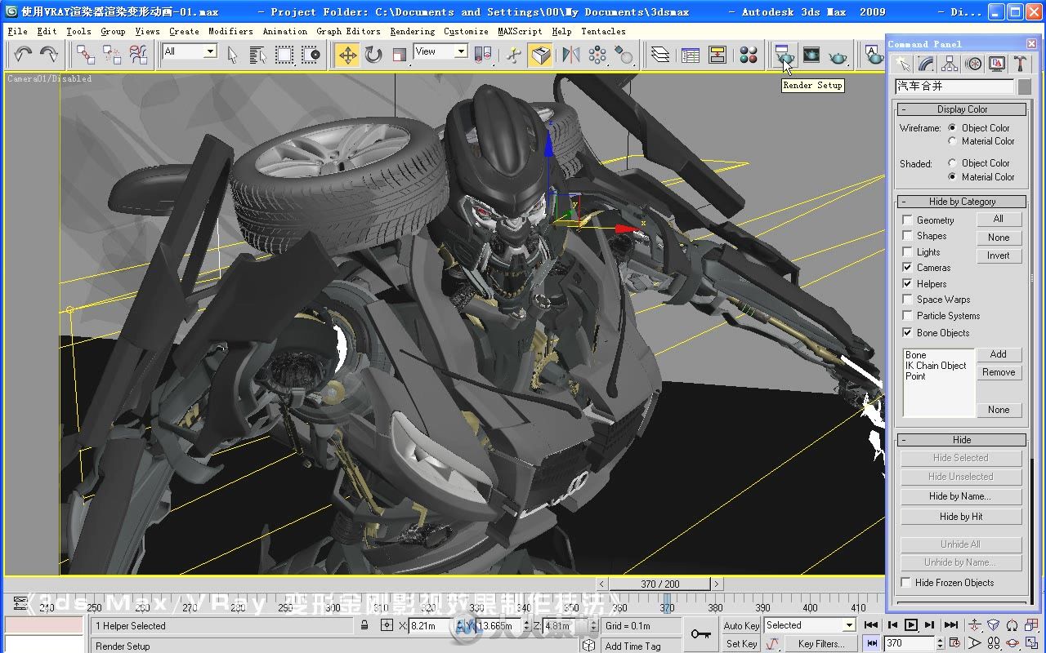Image resolution: width=1046 pixels, height=653 pixels.
Task: Collapse the Hide rollout header
Action: (961, 440)
